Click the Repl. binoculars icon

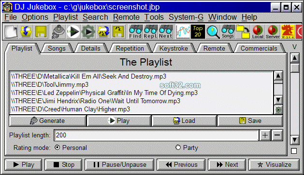click(150, 31)
